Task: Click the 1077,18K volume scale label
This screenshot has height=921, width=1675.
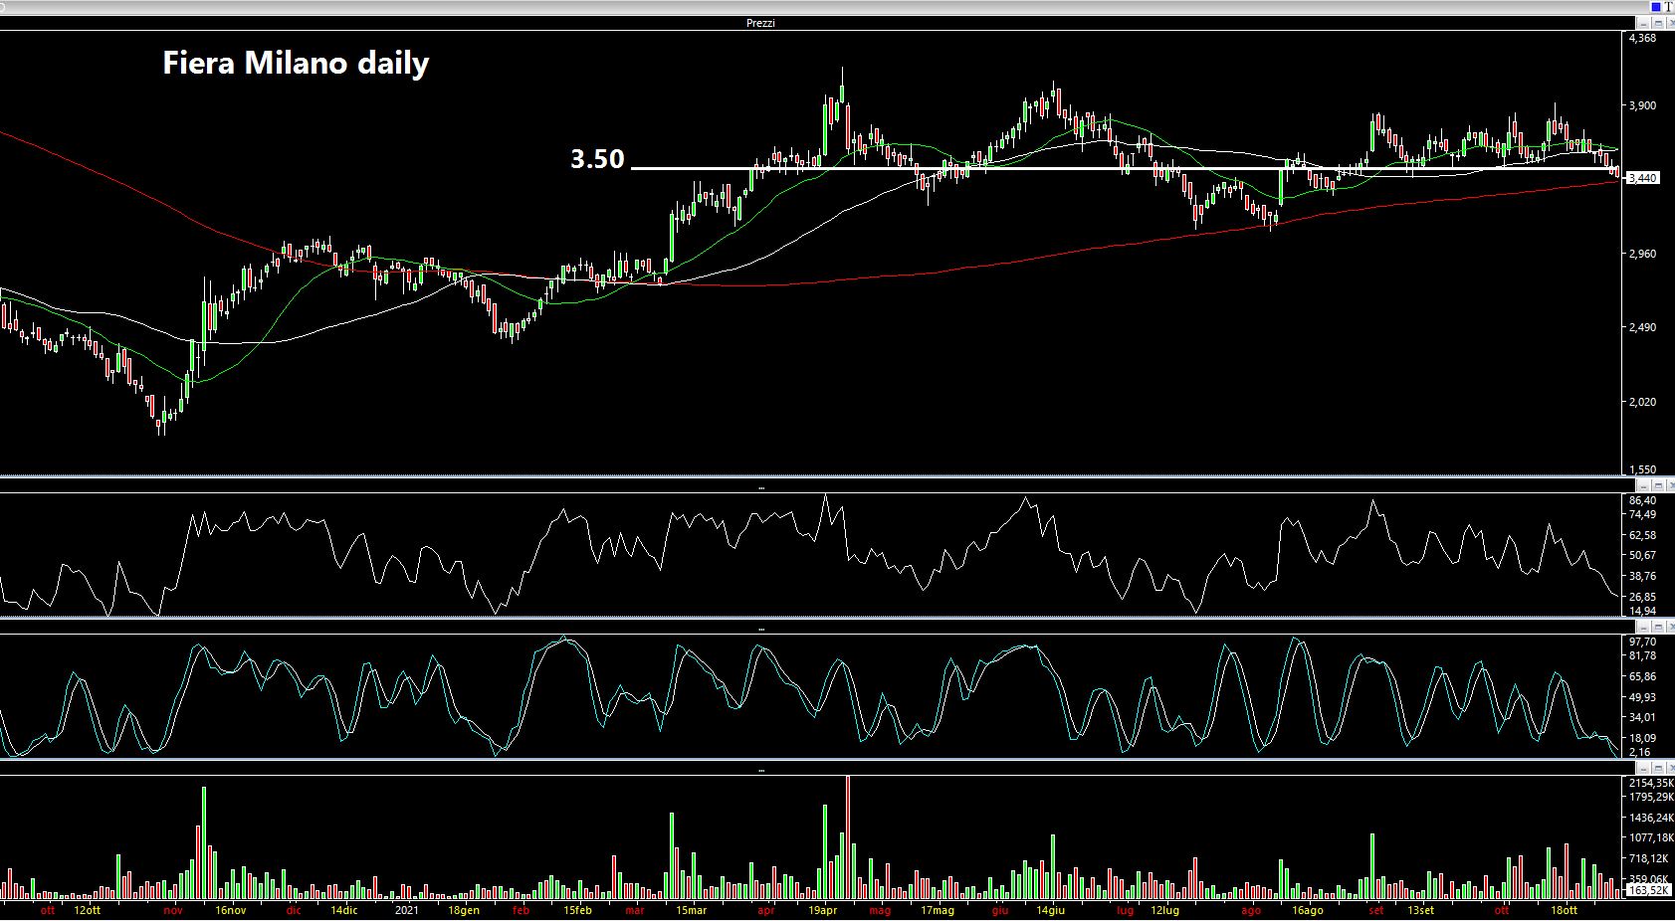Action: coord(1650,838)
